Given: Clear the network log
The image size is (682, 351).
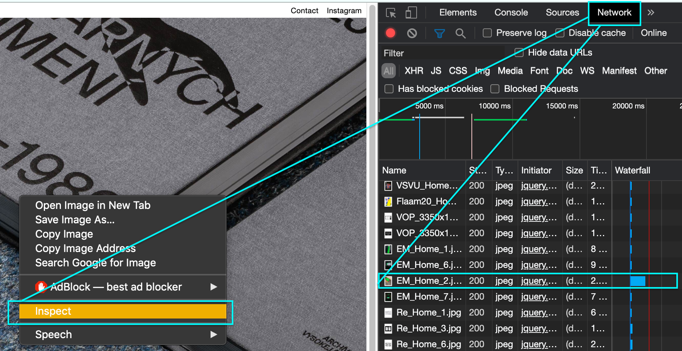Looking at the screenshot, I should coord(412,33).
